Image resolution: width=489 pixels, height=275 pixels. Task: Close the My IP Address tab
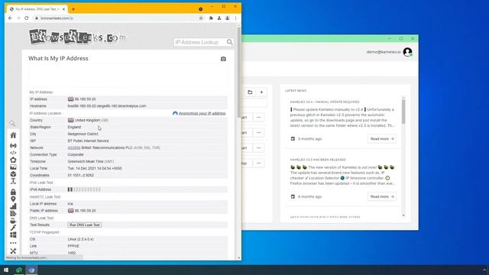point(63,9)
